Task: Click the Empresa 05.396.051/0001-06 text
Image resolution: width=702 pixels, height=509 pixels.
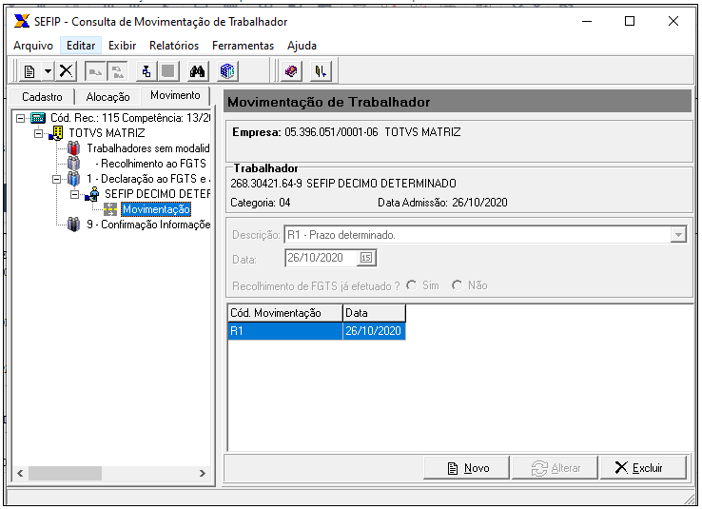Action: (x=346, y=132)
